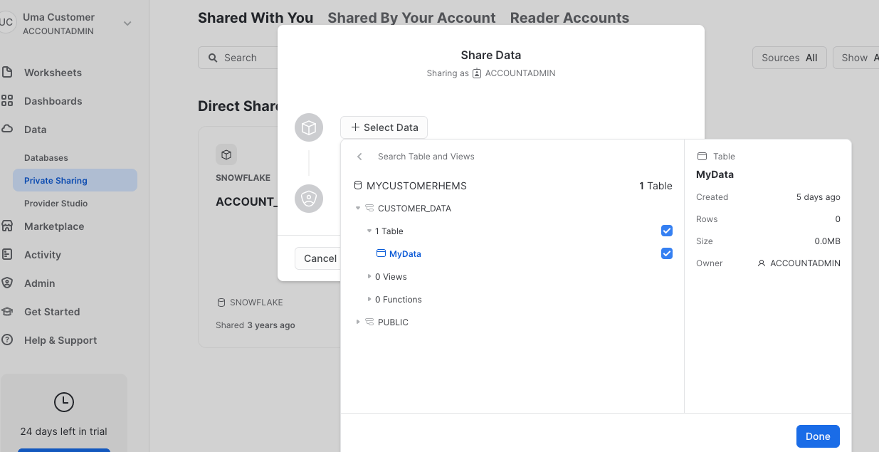Image resolution: width=879 pixels, height=452 pixels.
Task: Click the role icon next to Sharing as
Action: pyautogui.click(x=477, y=73)
